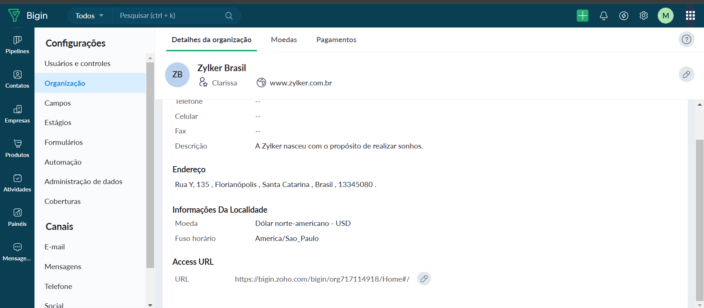704x308 pixels.
Task: Switch to the Moedas tab
Action: 284,40
